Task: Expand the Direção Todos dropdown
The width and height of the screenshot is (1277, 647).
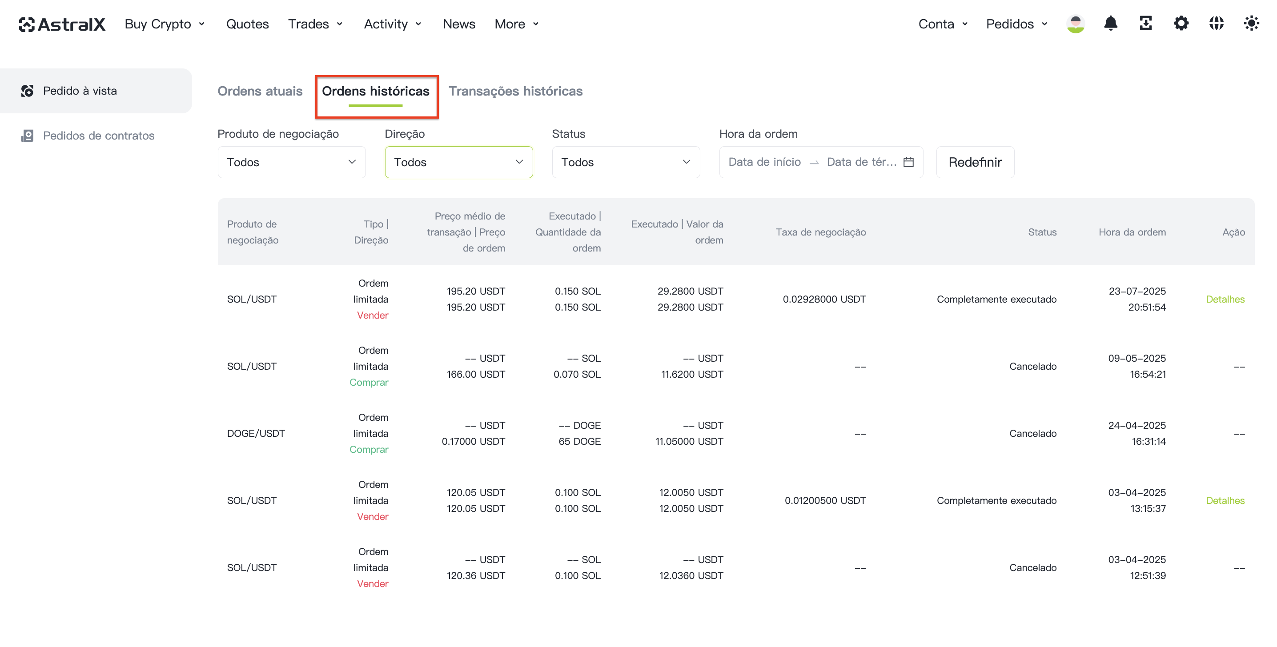Action: click(x=458, y=162)
